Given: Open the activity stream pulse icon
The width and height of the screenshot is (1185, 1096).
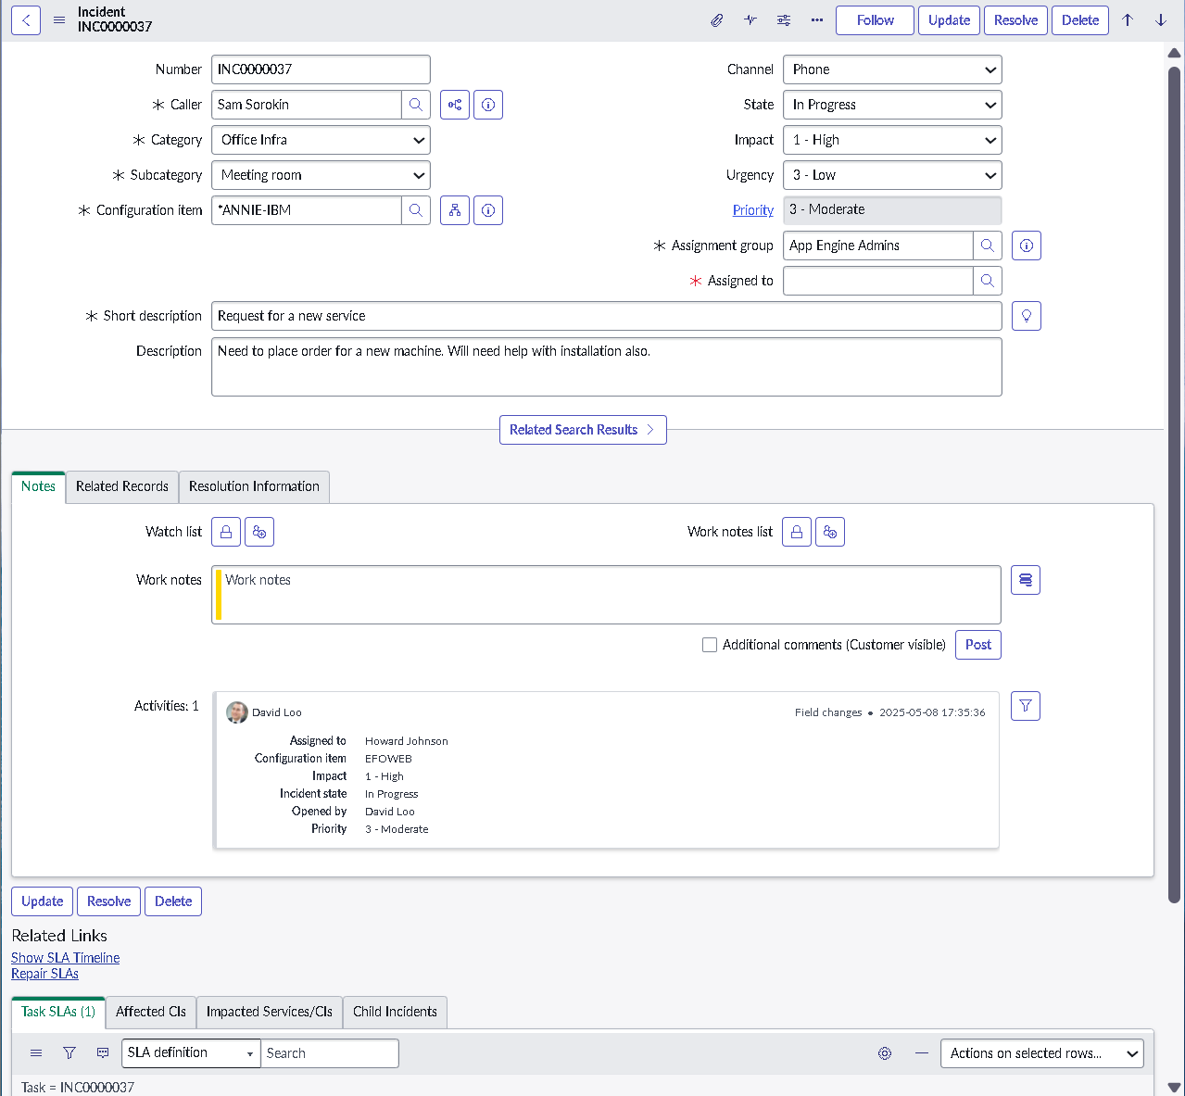Looking at the screenshot, I should click(x=750, y=19).
